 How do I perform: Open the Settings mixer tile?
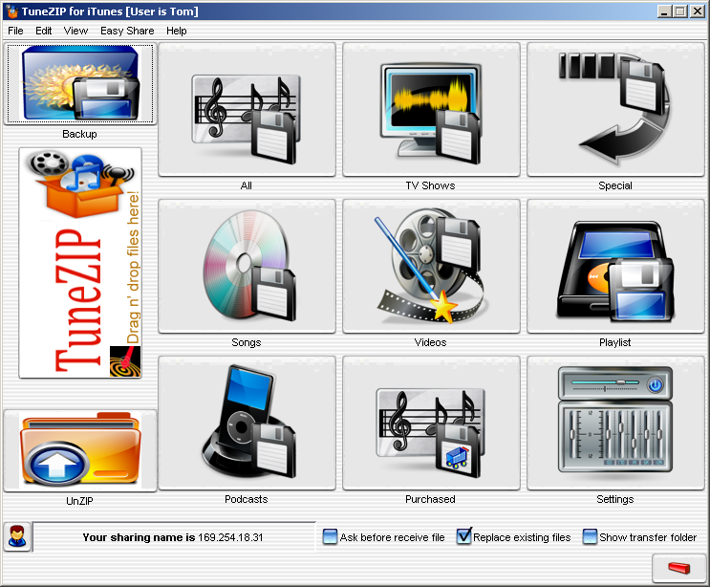(x=615, y=423)
